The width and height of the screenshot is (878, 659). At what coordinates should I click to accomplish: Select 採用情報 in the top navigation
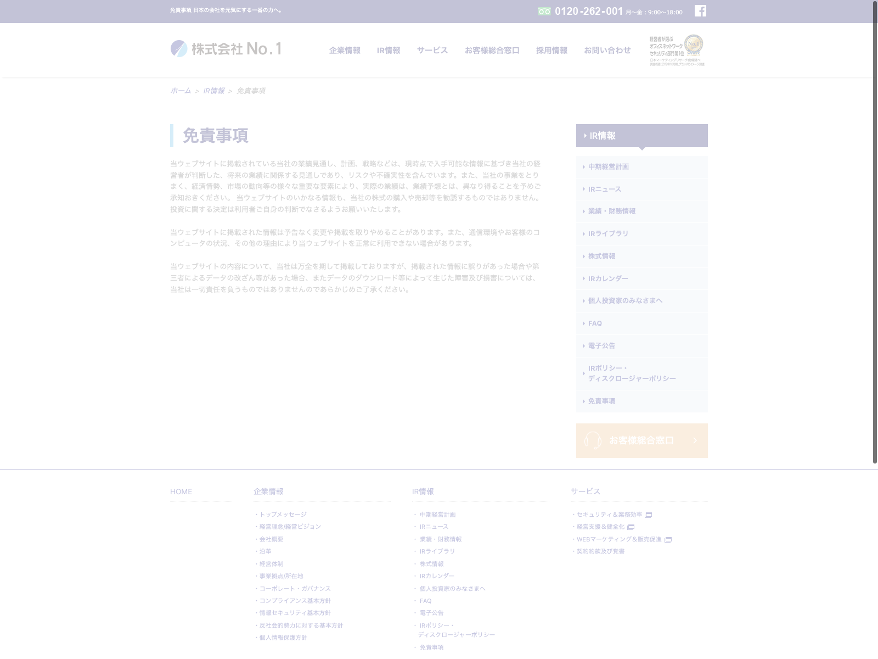point(551,51)
